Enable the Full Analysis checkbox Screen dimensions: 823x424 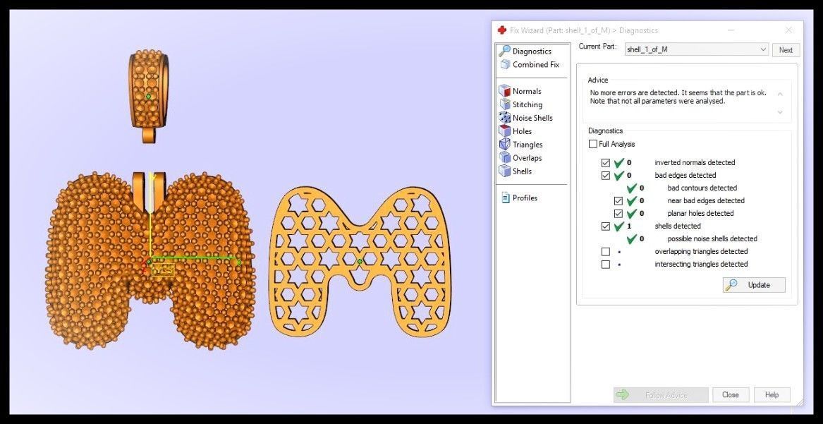click(x=592, y=144)
